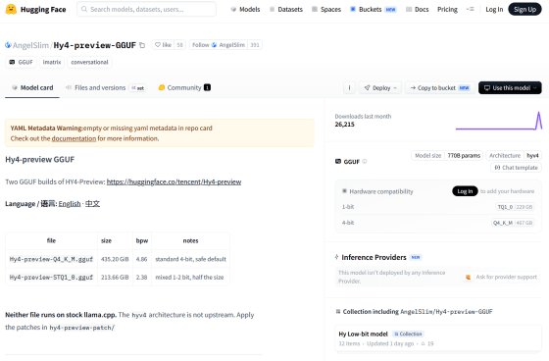
Task: Click the 435.20 GiB size cell
Action: 115,259
